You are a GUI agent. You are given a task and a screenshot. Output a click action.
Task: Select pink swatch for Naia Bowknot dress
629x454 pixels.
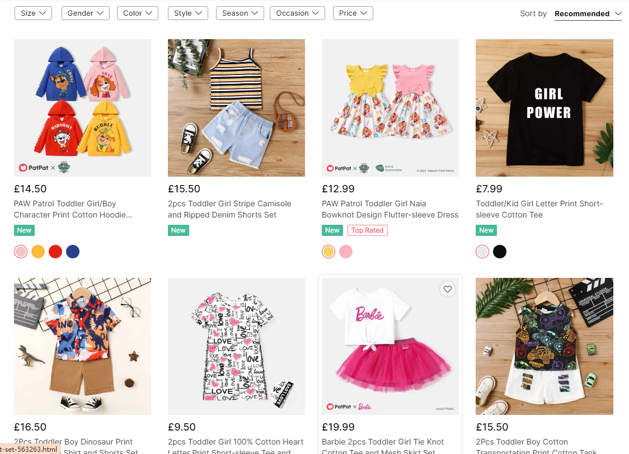tap(346, 252)
